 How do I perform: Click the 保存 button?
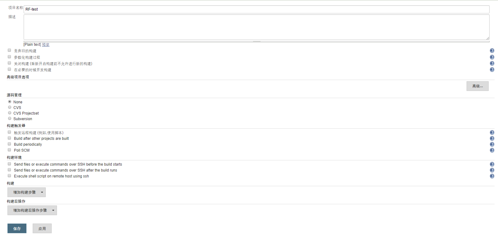[17, 229]
